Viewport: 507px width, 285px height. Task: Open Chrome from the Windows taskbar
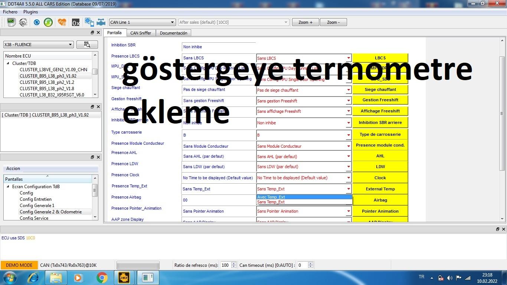102,278
